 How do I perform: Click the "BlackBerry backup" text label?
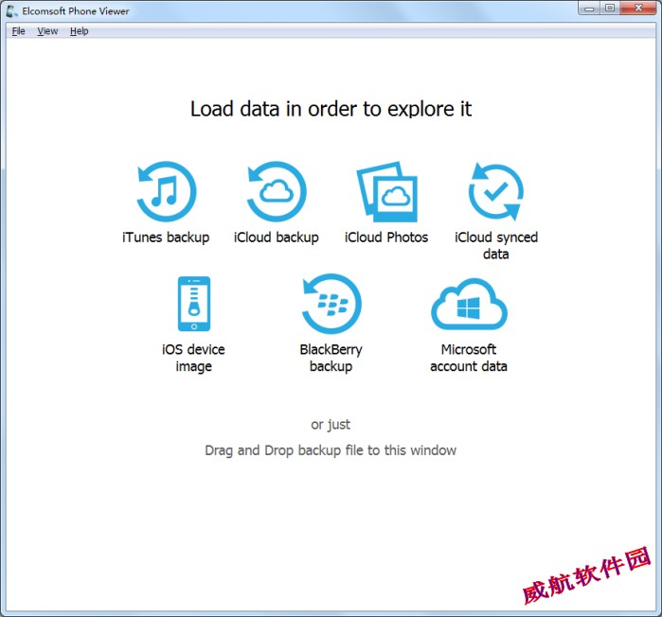pyautogui.click(x=331, y=358)
